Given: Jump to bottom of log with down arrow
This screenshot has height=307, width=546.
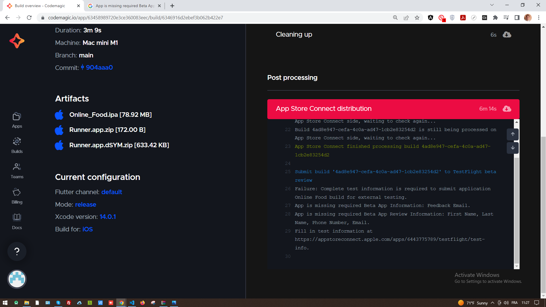Looking at the screenshot, I should [512, 148].
